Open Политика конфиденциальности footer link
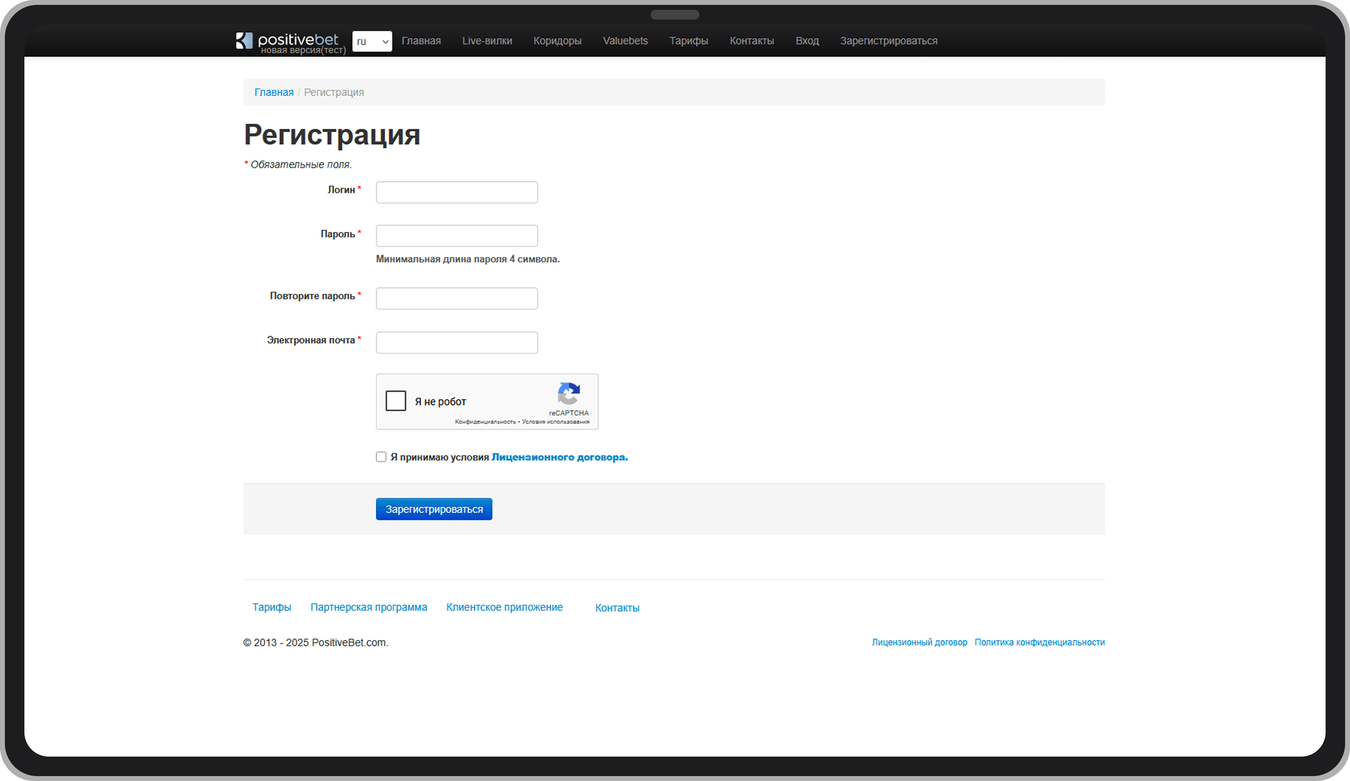1350x781 pixels. coord(1040,641)
